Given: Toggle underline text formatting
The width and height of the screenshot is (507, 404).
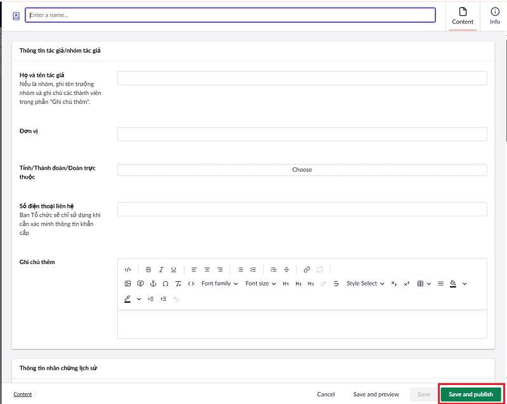Looking at the screenshot, I should (174, 269).
